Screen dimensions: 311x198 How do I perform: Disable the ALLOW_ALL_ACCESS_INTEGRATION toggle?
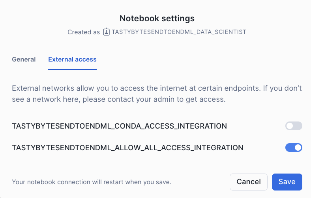294,148
